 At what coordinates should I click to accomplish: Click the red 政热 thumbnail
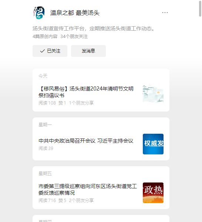(153, 193)
